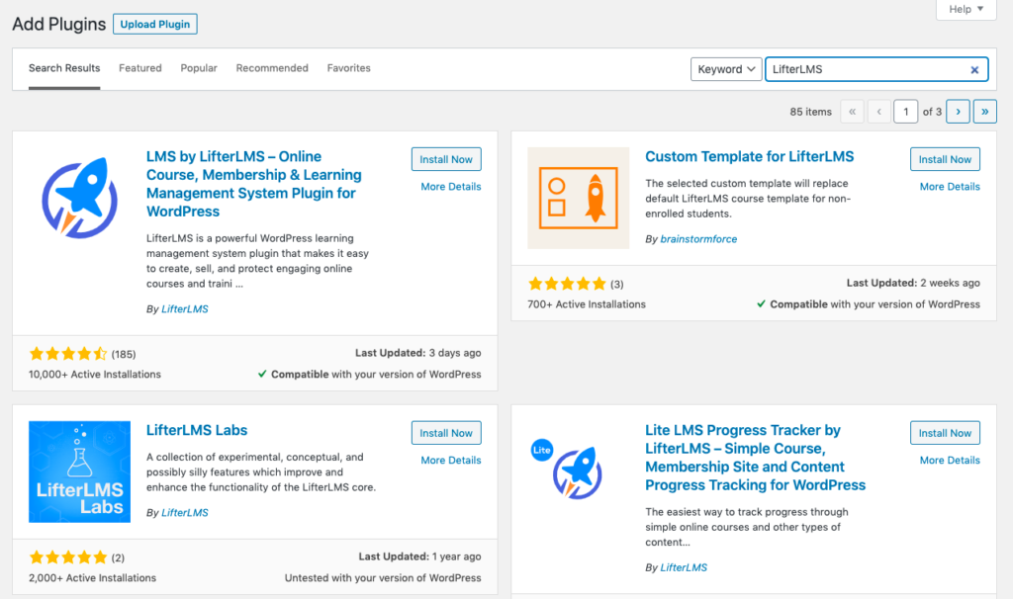Open the Favorites tab
The height and width of the screenshot is (599, 1013).
coord(349,68)
